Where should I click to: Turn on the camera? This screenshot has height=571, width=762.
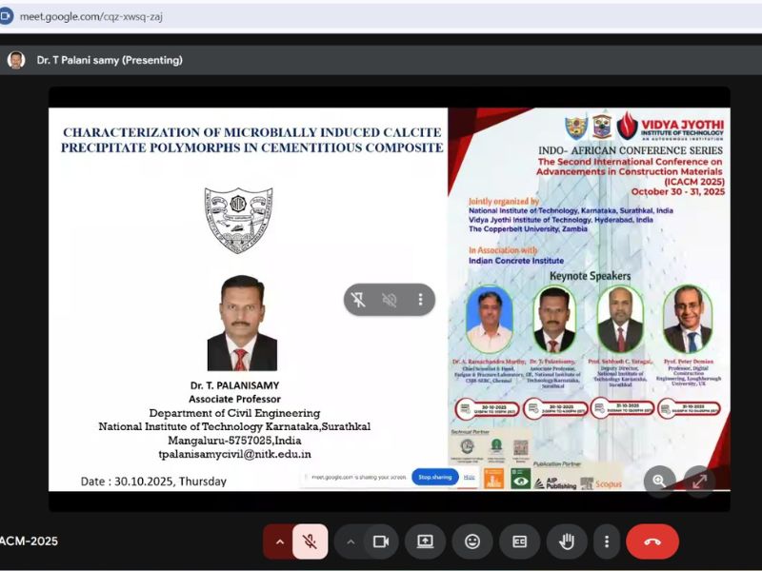pos(381,541)
